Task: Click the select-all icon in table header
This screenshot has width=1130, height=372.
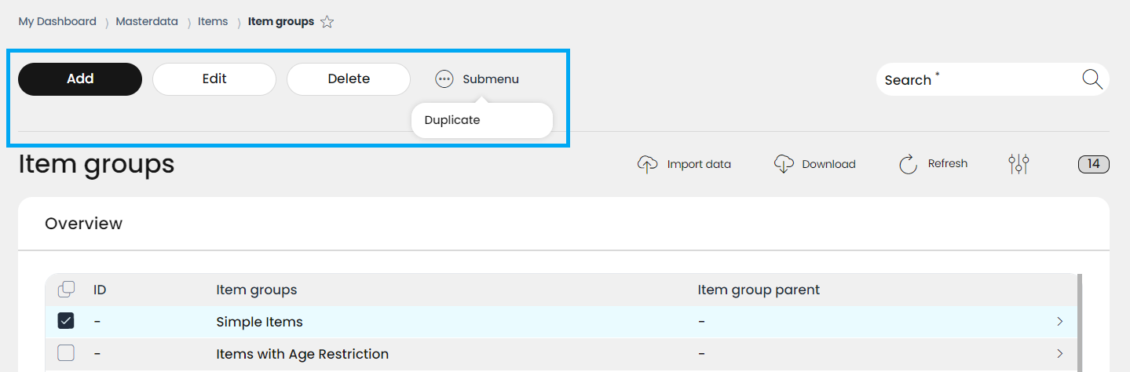Action: point(66,290)
